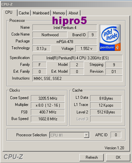Switch to the Memory tab
Image resolution: width=132 pixels, height=163 pixels.
click(59, 13)
